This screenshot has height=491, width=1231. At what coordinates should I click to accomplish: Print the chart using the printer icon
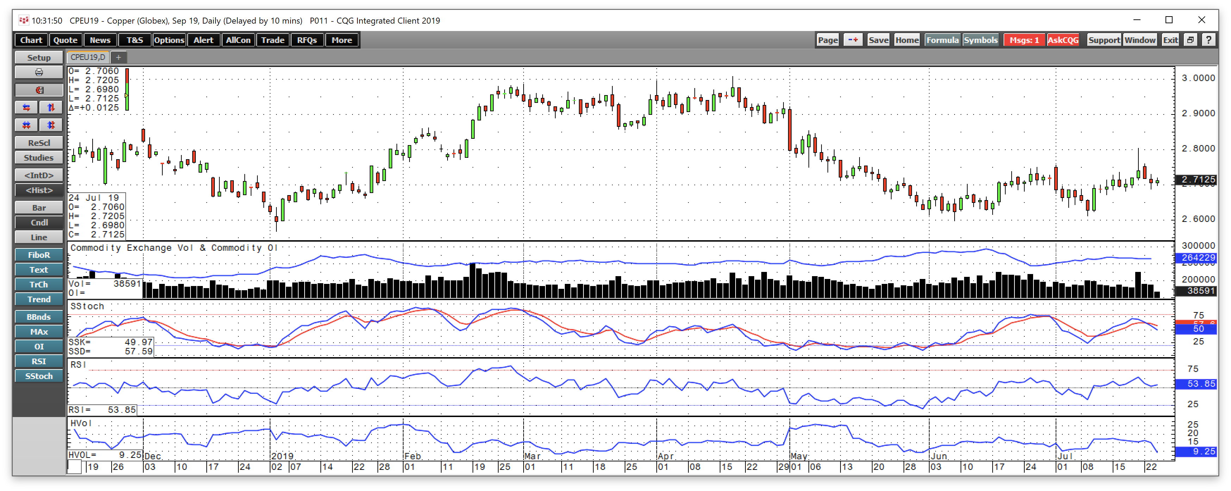click(38, 72)
